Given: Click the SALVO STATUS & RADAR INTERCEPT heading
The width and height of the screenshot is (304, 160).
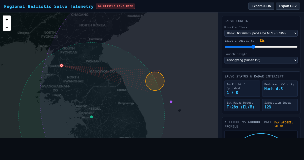Looking at the screenshot, I should [254, 76].
